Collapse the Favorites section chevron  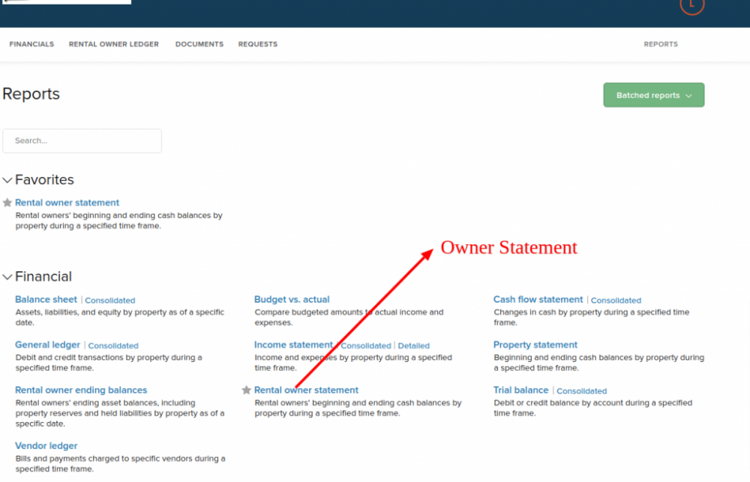(x=7, y=180)
